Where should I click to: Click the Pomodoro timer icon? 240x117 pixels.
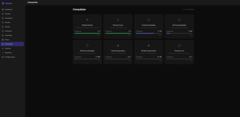point(3,31)
